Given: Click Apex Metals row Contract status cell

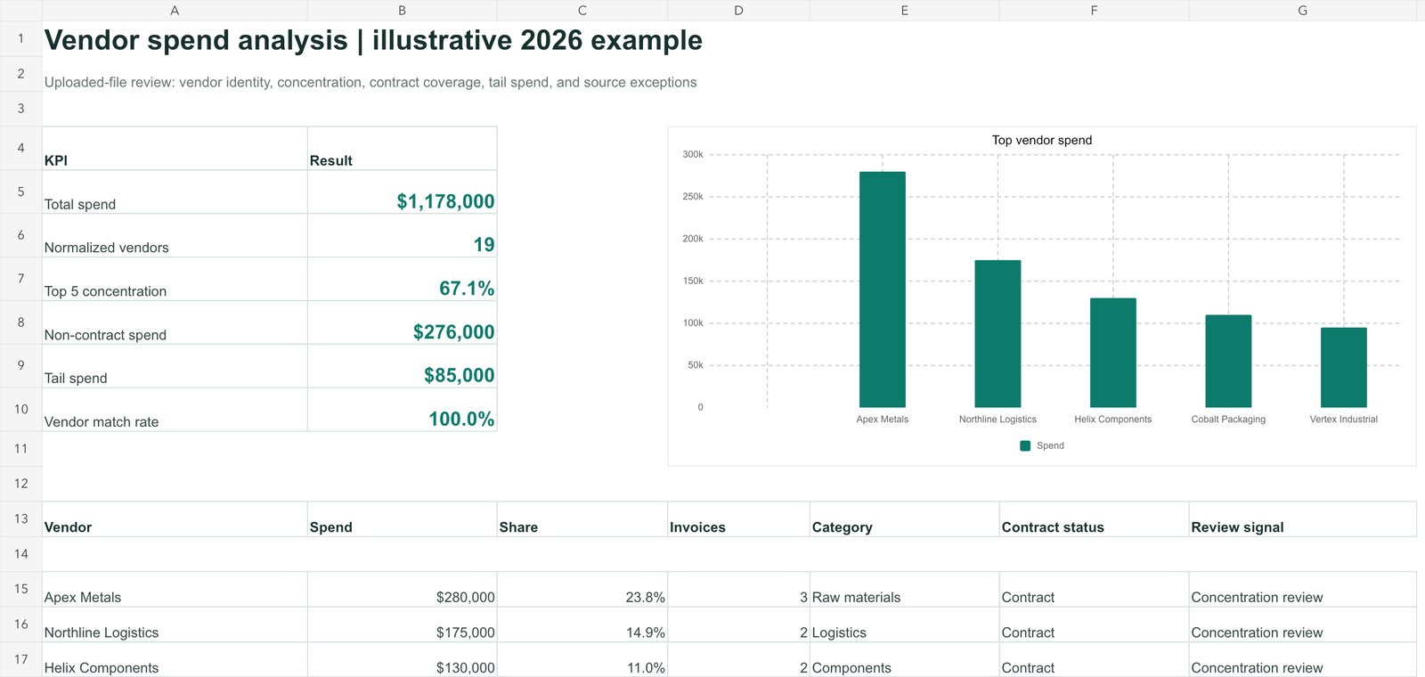Looking at the screenshot, I should (x=1094, y=589).
